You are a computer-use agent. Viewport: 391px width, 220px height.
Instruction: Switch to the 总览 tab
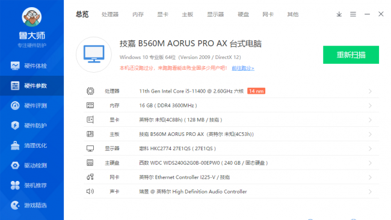(82, 14)
